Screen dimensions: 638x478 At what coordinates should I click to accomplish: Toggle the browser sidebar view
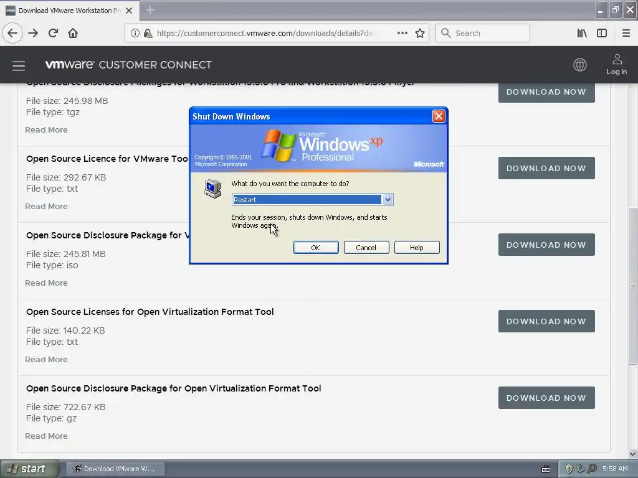(602, 34)
